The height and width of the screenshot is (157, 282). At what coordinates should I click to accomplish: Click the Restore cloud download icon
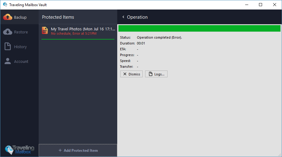[x=8, y=32]
